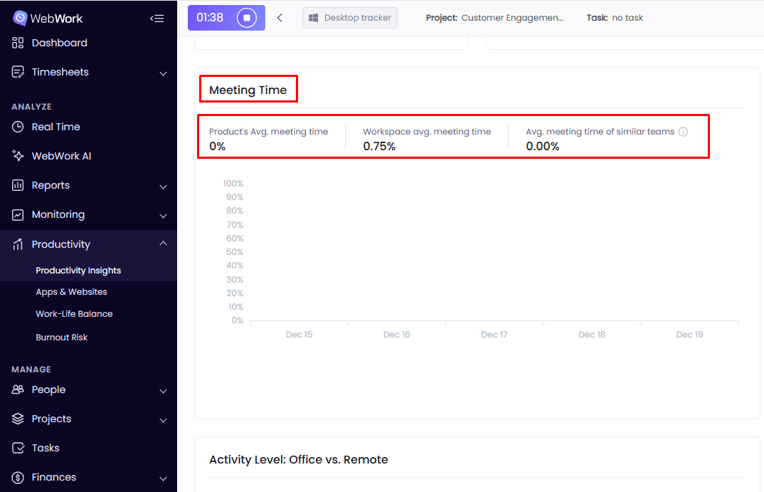Open Apps & Websites submenu item
Viewport: 764px width, 492px height.
pos(71,292)
